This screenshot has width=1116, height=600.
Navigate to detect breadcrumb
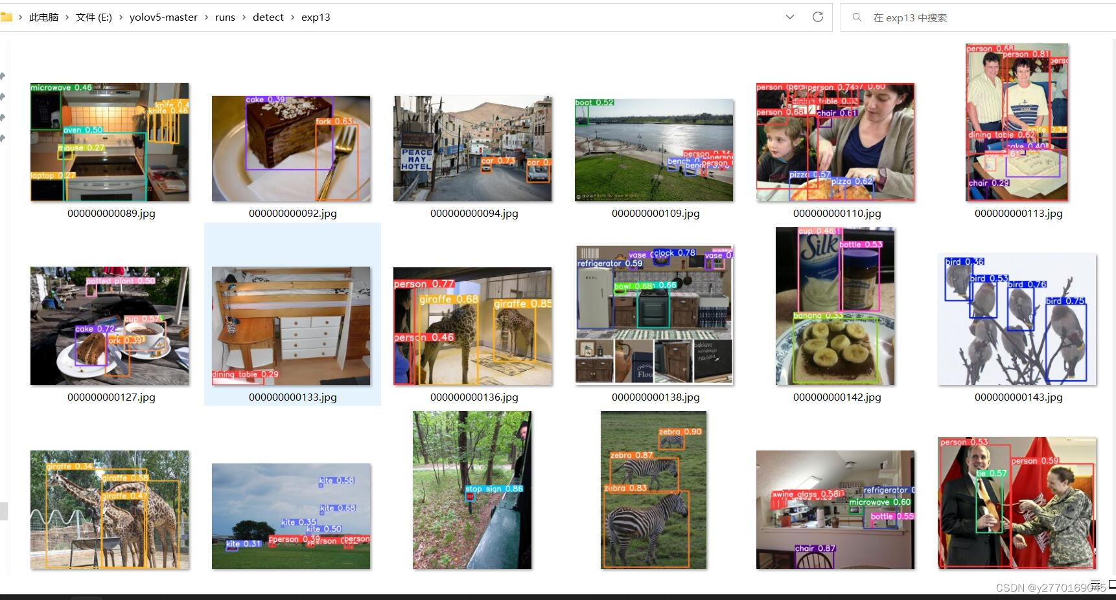click(x=268, y=17)
